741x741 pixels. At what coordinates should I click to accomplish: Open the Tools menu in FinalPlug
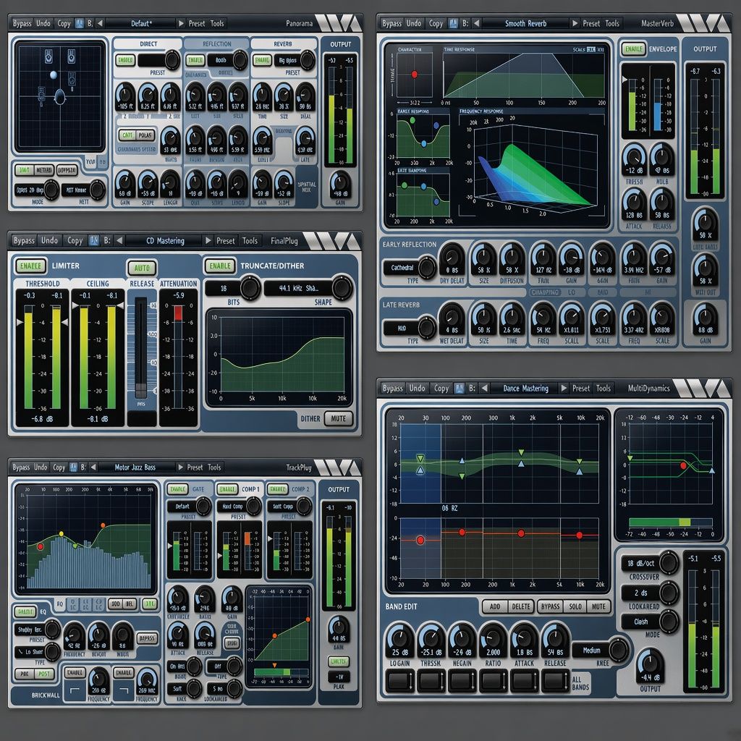[250, 240]
